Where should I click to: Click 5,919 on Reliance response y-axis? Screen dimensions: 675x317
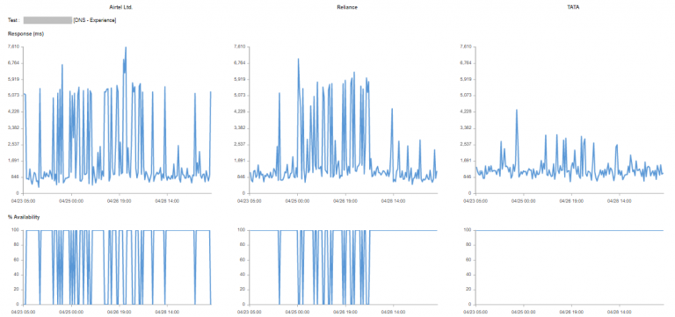pos(239,79)
